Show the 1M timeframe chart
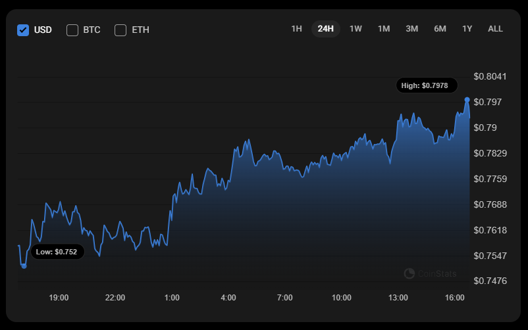This screenshot has width=528, height=330. (x=384, y=29)
